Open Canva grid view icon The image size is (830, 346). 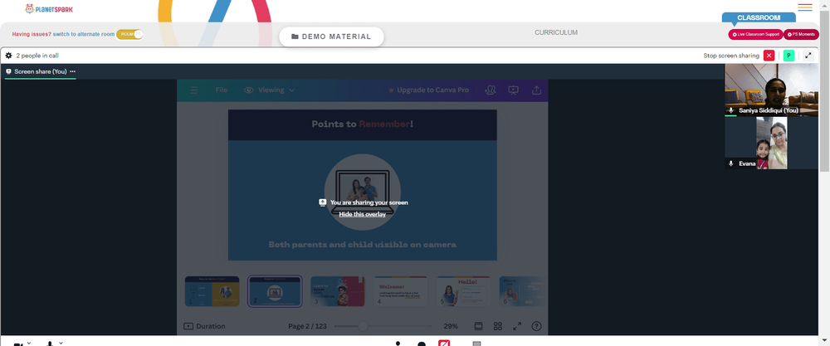click(x=497, y=326)
